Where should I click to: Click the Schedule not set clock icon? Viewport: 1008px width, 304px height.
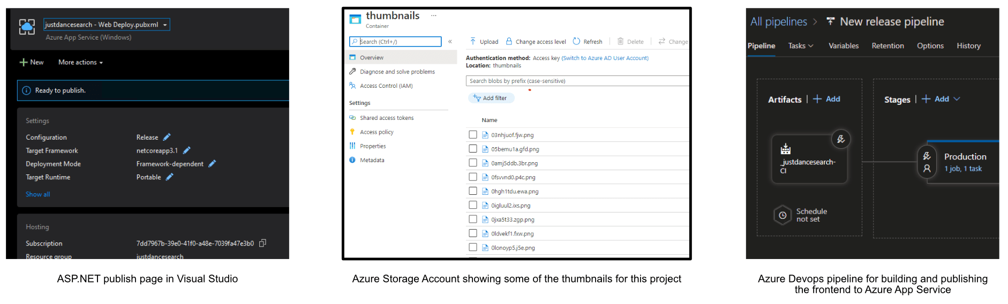tap(783, 215)
